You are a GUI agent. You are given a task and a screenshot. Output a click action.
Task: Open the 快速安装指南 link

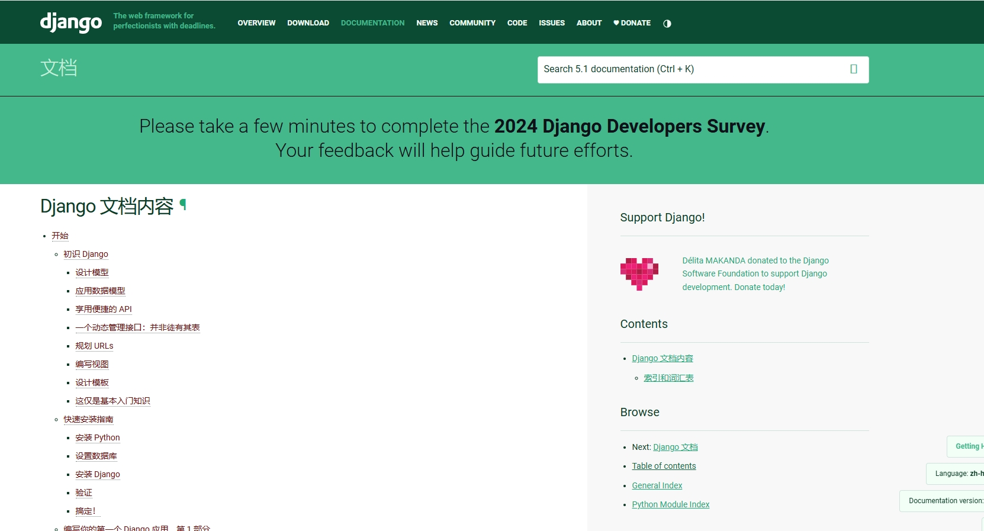pos(88,419)
